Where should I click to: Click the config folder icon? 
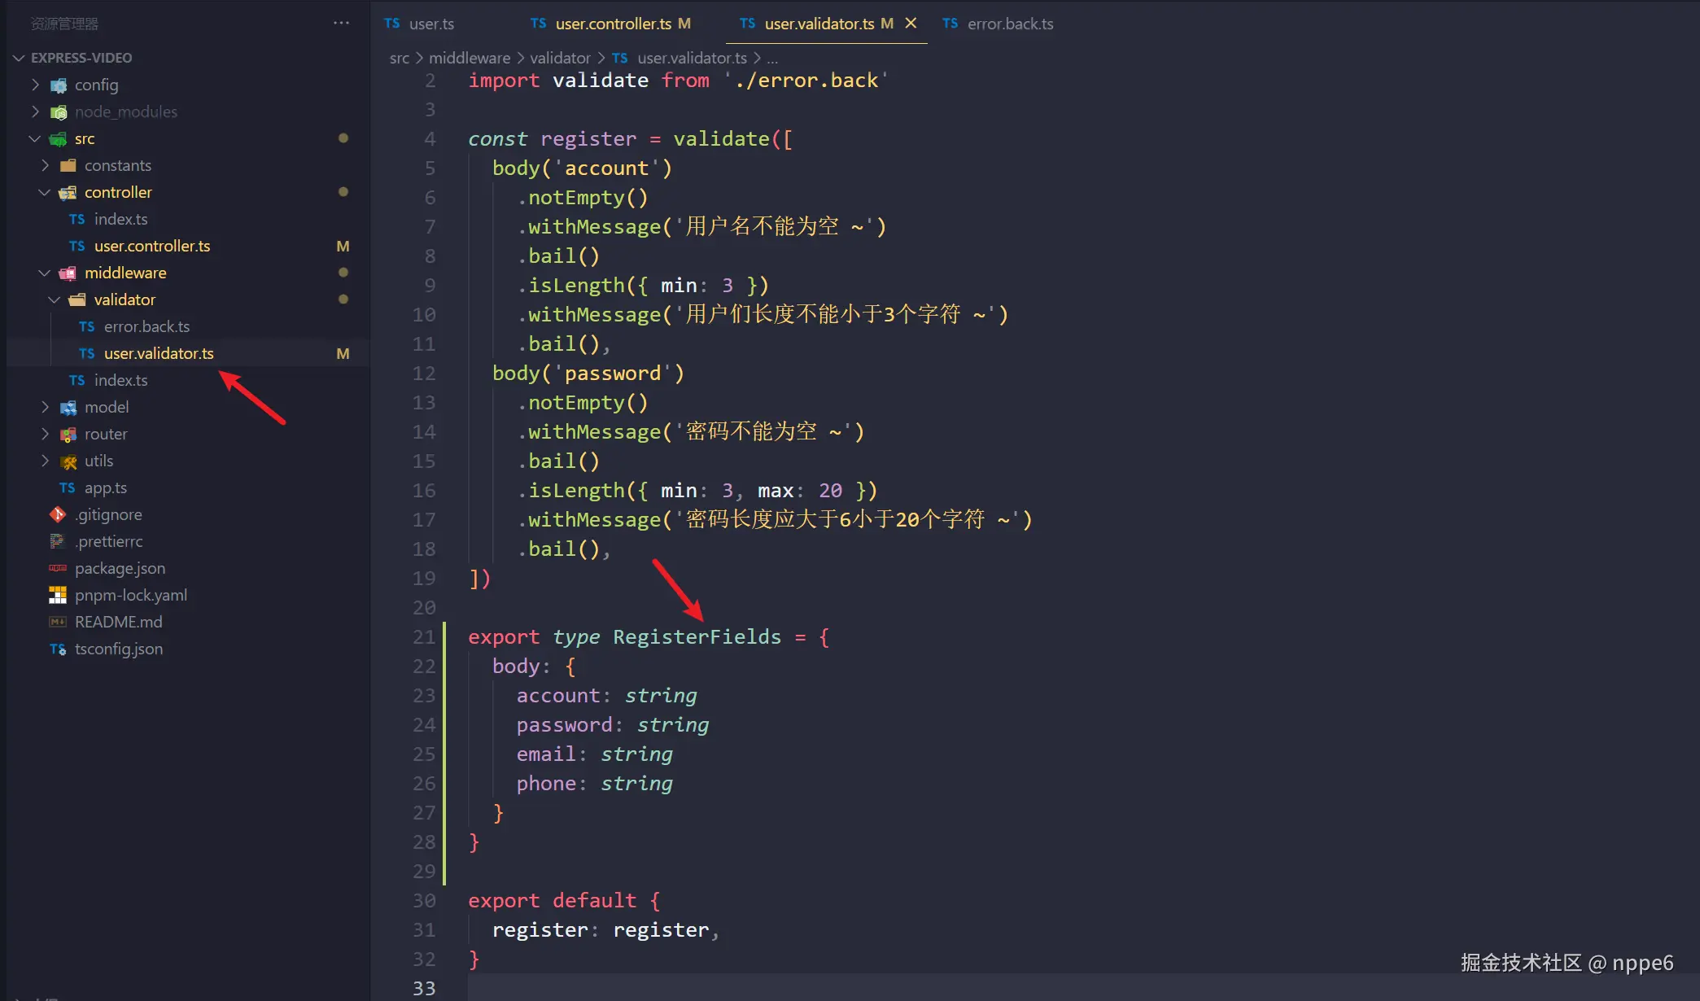click(x=59, y=85)
